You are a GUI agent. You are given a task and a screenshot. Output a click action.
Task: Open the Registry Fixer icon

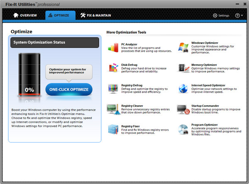[113, 130]
